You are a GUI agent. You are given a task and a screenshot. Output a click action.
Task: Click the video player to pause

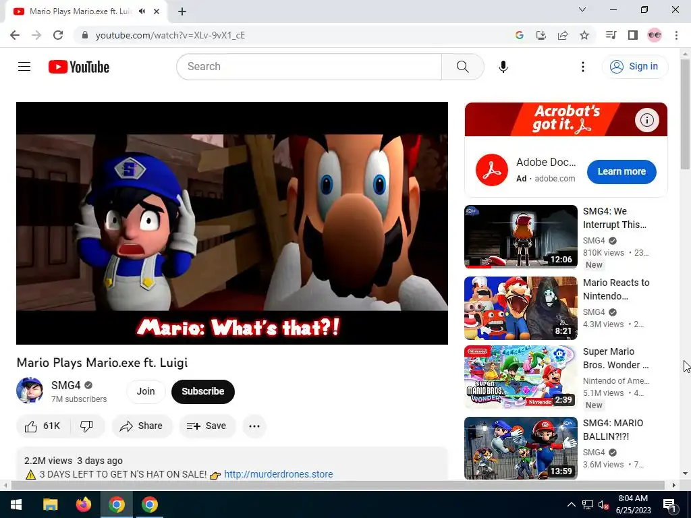[x=232, y=223]
